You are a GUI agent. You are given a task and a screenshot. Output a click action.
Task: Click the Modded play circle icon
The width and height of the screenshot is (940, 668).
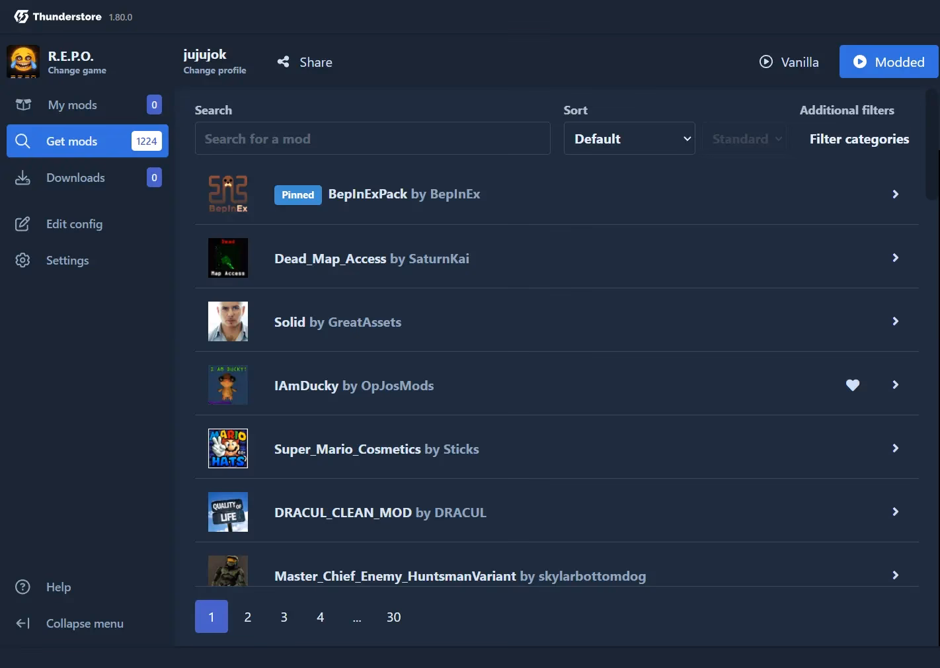[x=860, y=62]
